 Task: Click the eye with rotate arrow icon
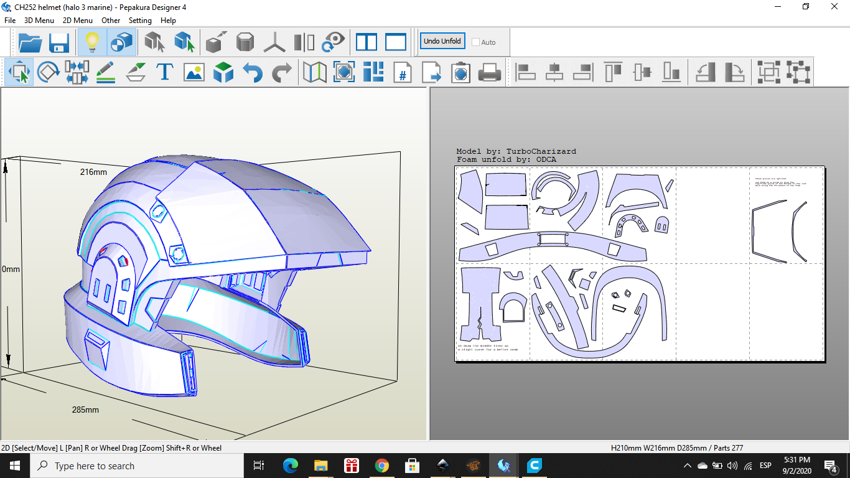334,42
